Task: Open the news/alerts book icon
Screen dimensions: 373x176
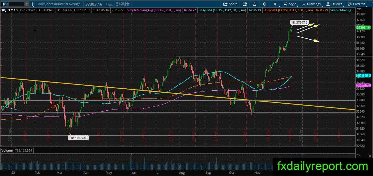Action: click(245, 4)
